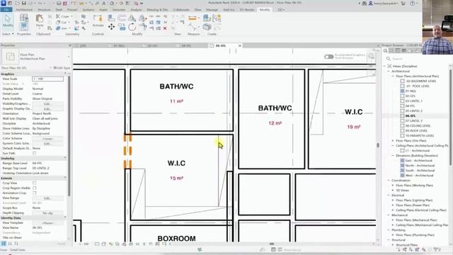Image resolution: width=453 pixels, height=255 pixels.
Task: Click the red Delete X icon
Action: [165, 28]
